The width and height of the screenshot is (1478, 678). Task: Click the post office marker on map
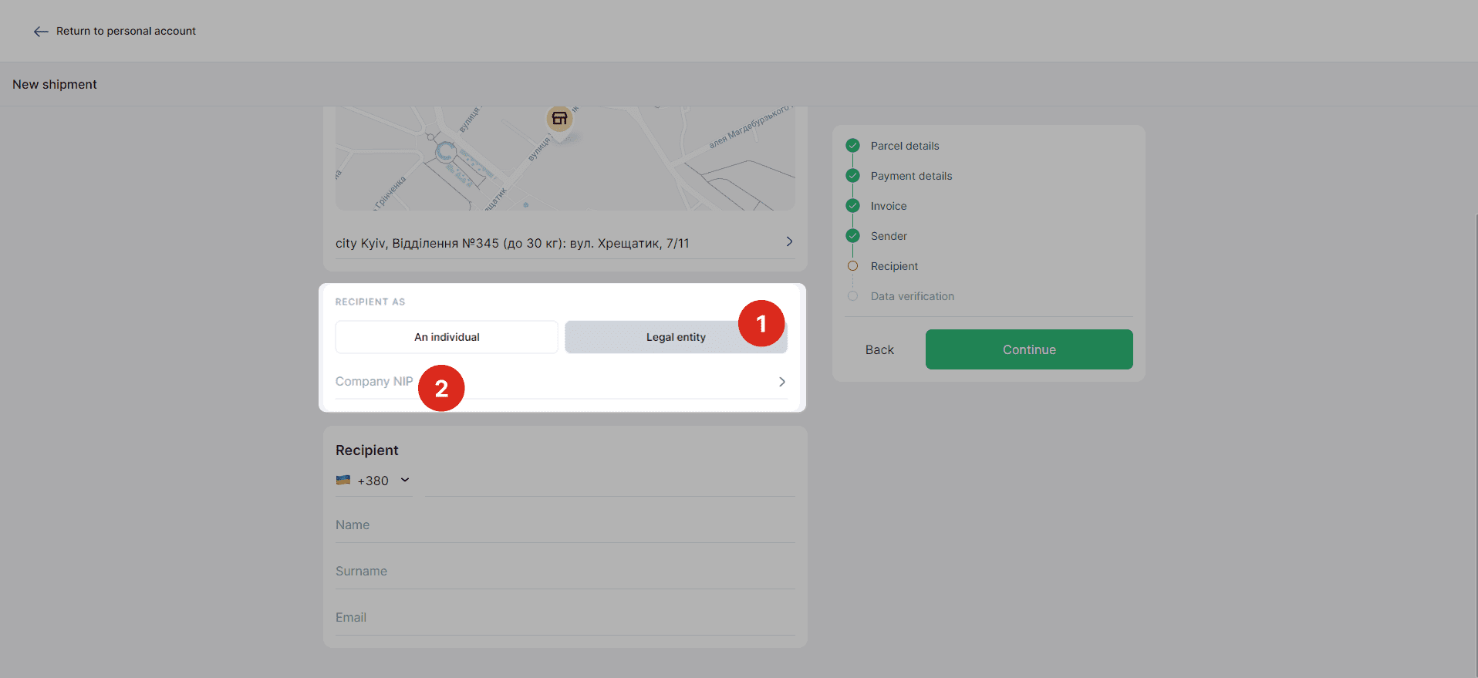click(559, 119)
